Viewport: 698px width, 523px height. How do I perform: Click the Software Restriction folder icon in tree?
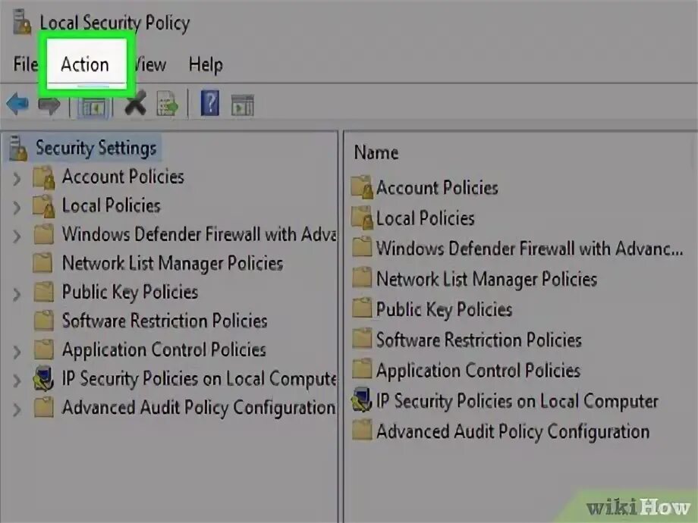pos(44,321)
